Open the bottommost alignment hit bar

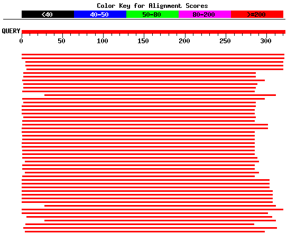click(145, 231)
